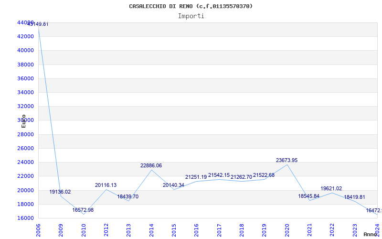Screen dimensions: 382x239
Task: Click the data label 16572.98
Action: [83, 210]
